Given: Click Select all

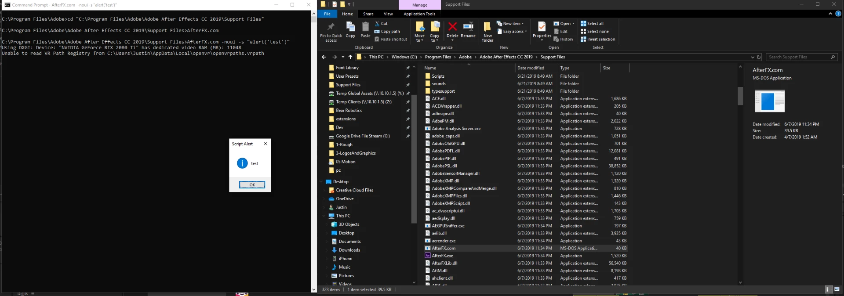Looking at the screenshot, I should click(x=592, y=24).
